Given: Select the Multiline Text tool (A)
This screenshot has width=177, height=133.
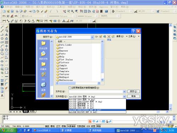Looking at the screenshot, I should 2,95.
